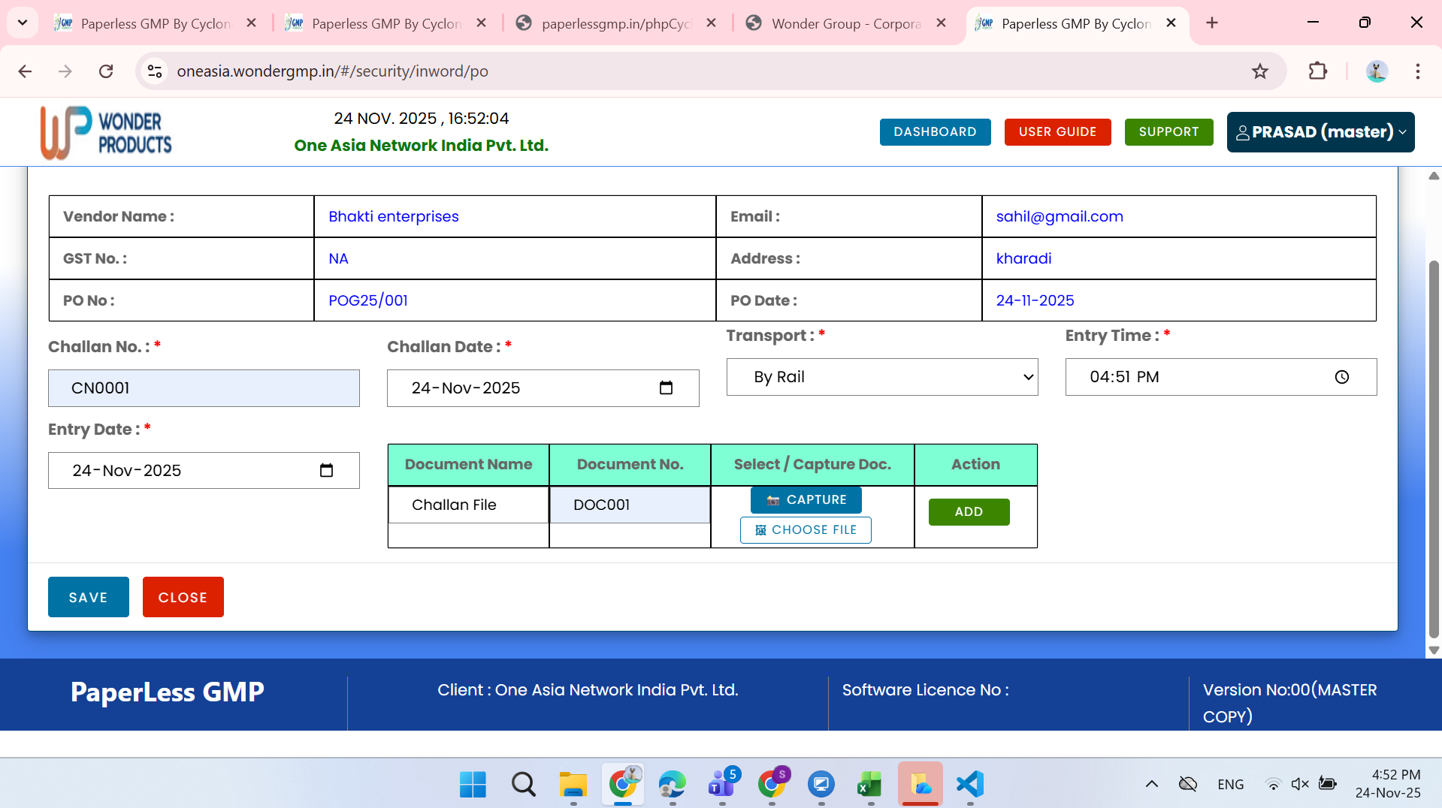1442x808 pixels.
Task: Open the Entry Date calendar picker icon
Action: coord(326,471)
